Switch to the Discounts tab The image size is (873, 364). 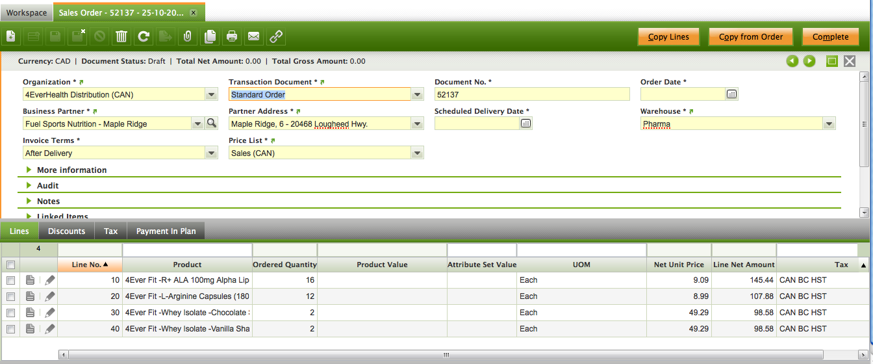pos(66,231)
